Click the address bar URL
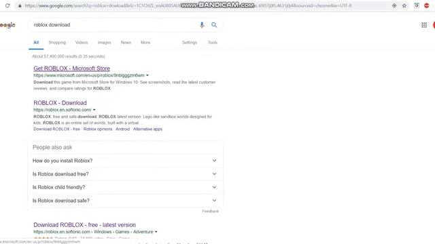Screen dimensions: 435x244 (x=188, y=5)
